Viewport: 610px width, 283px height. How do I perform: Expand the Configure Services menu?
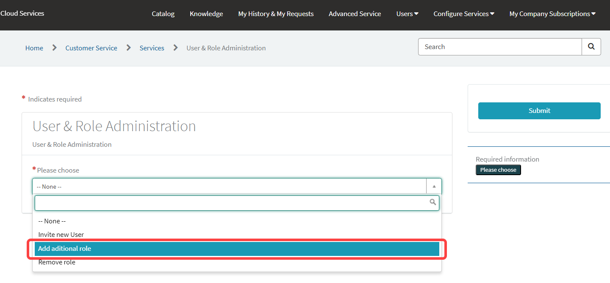click(x=463, y=14)
